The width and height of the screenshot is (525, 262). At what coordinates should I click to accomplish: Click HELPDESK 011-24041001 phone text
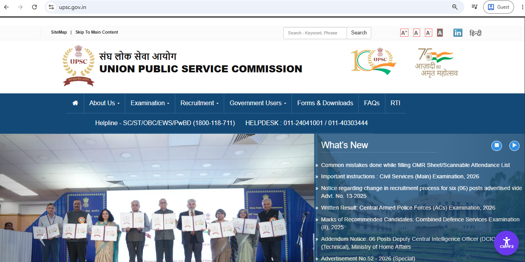(x=306, y=123)
